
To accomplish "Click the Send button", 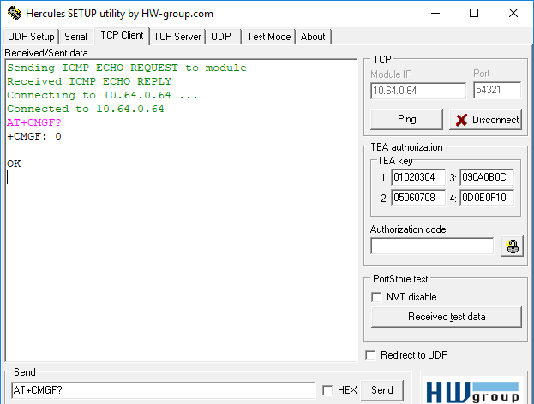I will click(x=381, y=390).
